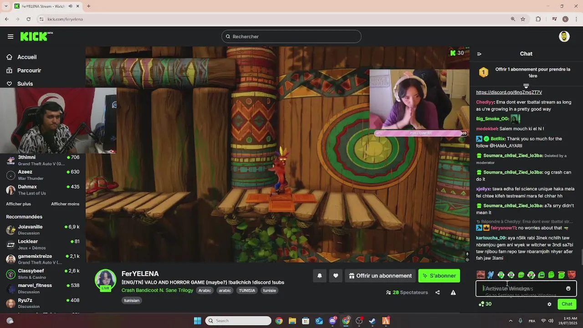Open the hamburger sidebar menu
The height and width of the screenshot is (328, 583).
tap(10, 36)
